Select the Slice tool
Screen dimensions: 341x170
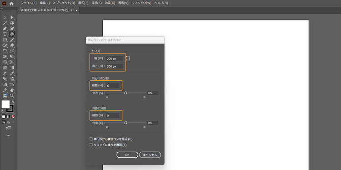coord(5,90)
